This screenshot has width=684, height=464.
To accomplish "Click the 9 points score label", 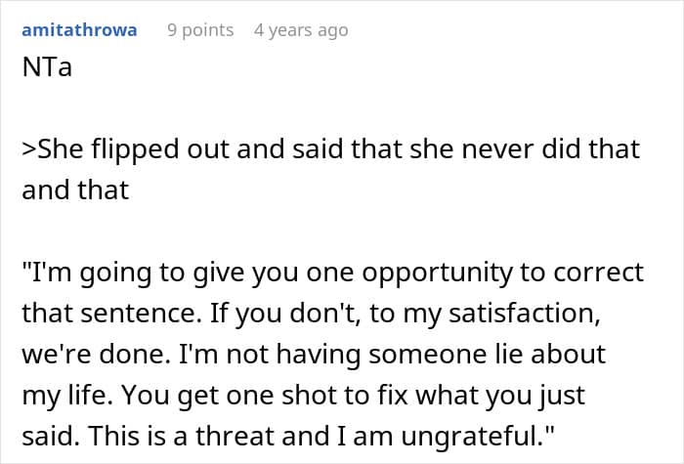I will pos(200,30).
